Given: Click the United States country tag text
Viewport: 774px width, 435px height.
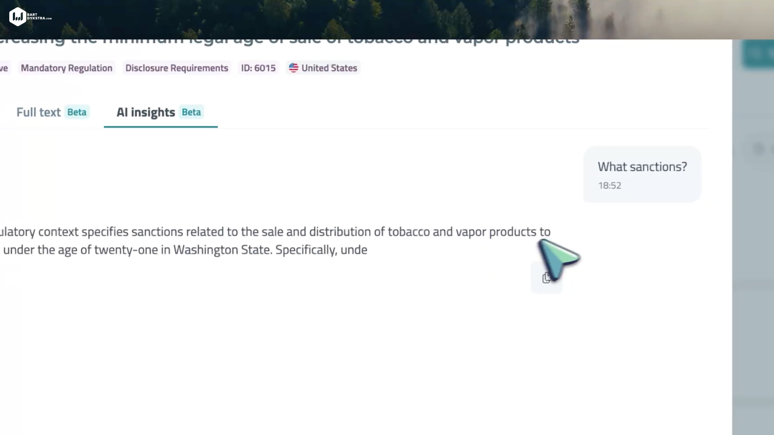Looking at the screenshot, I should pos(329,68).
